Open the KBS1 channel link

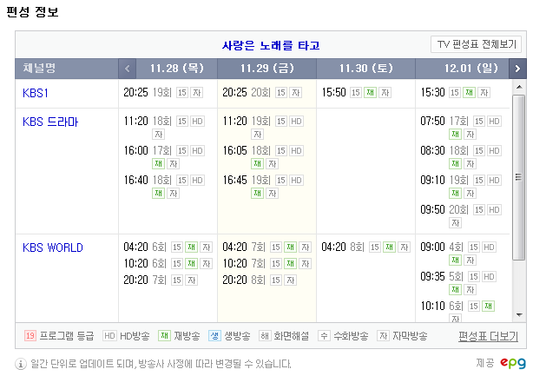(x=36, y=93)
